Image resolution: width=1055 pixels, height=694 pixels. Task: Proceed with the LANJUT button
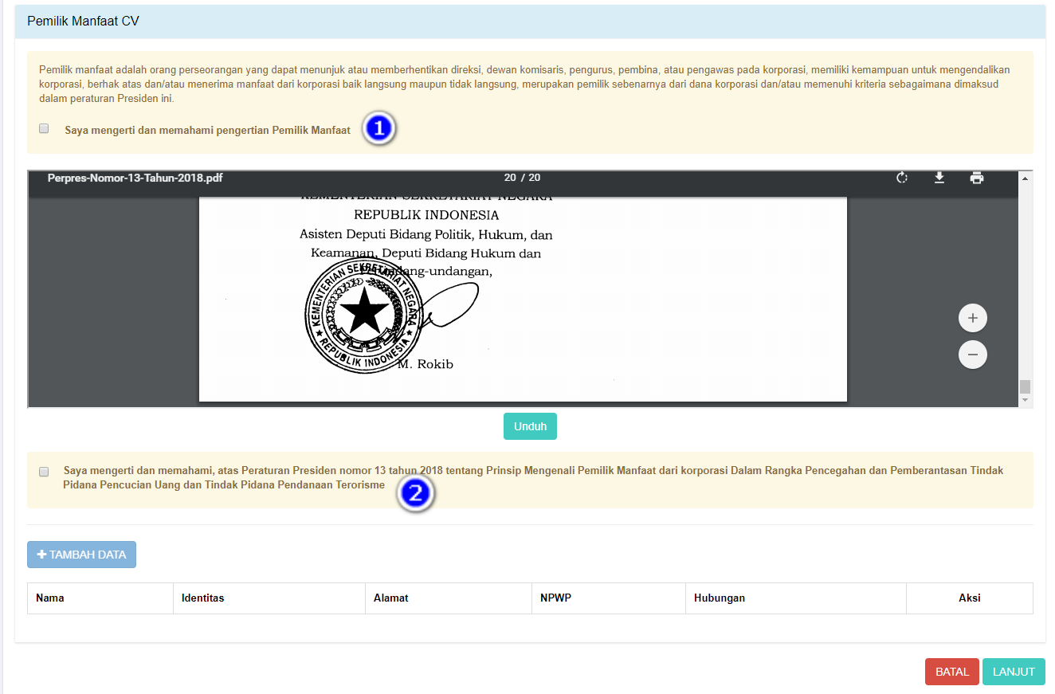coord(1014,672)
